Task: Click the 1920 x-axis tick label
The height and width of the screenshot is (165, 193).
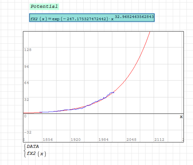Action: (76, 139)
